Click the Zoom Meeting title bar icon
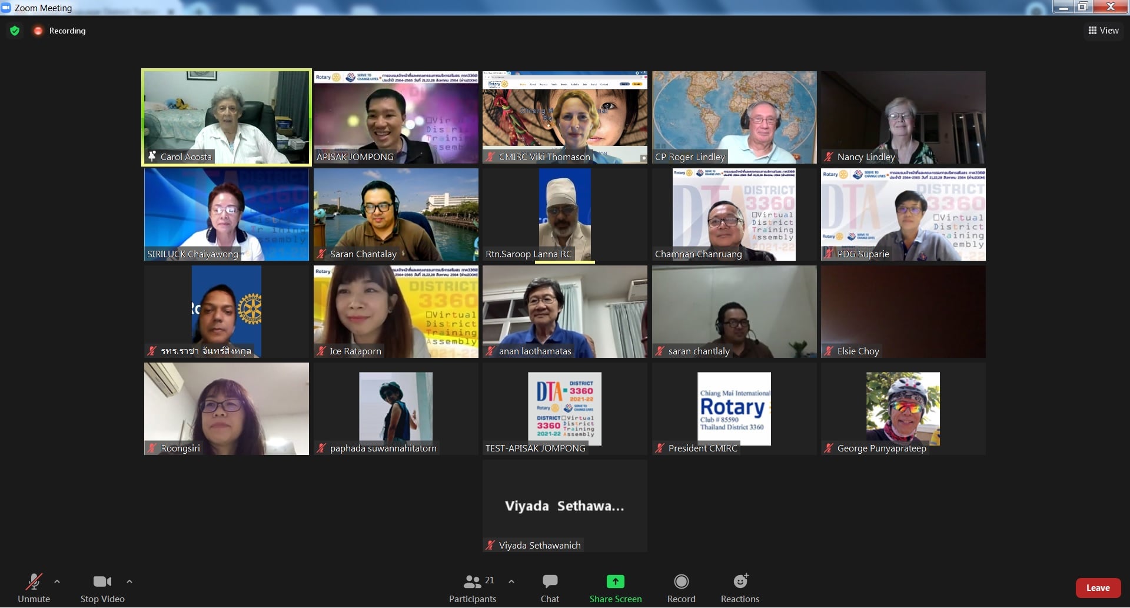Screen dimensions: 1130x608 pyautogui.click(x=6, y=8)
